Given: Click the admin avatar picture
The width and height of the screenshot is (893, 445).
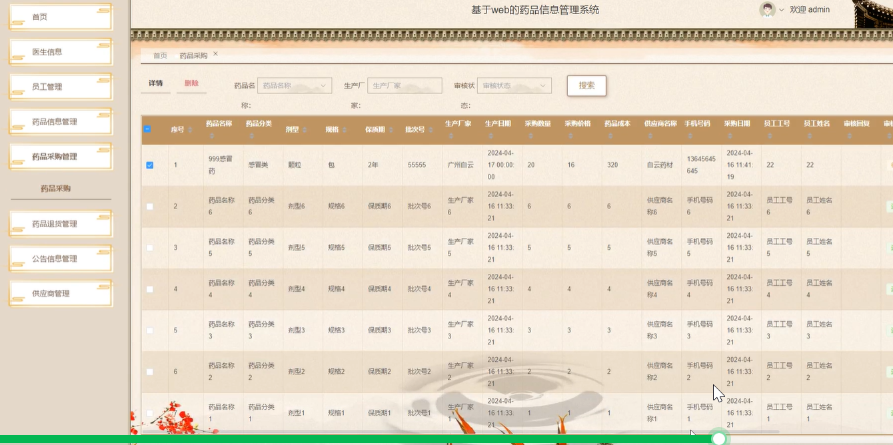Looking at the screenshot, I should click(766, 9).
